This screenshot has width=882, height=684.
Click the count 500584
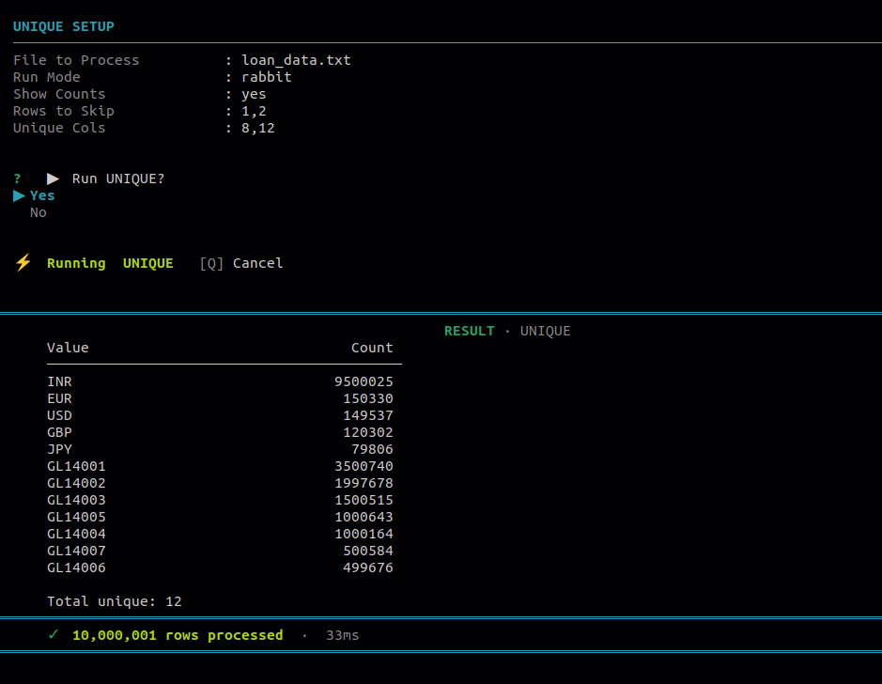pos(368,551)
